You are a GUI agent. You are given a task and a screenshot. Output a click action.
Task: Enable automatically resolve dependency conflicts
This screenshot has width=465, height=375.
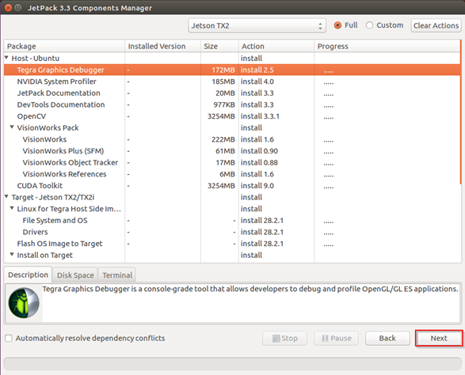[9, 338]
